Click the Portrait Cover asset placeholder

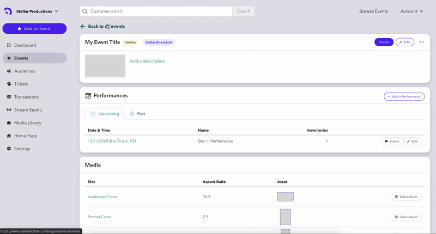285,217
